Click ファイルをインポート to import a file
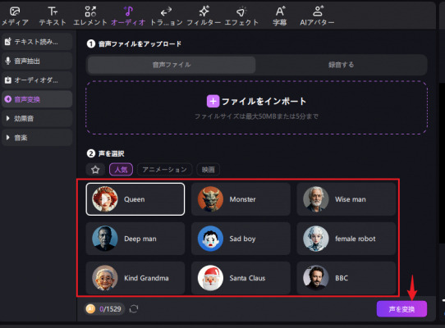Image resolution: width=445 pixels, height=328 pixels. coord(256,101)
